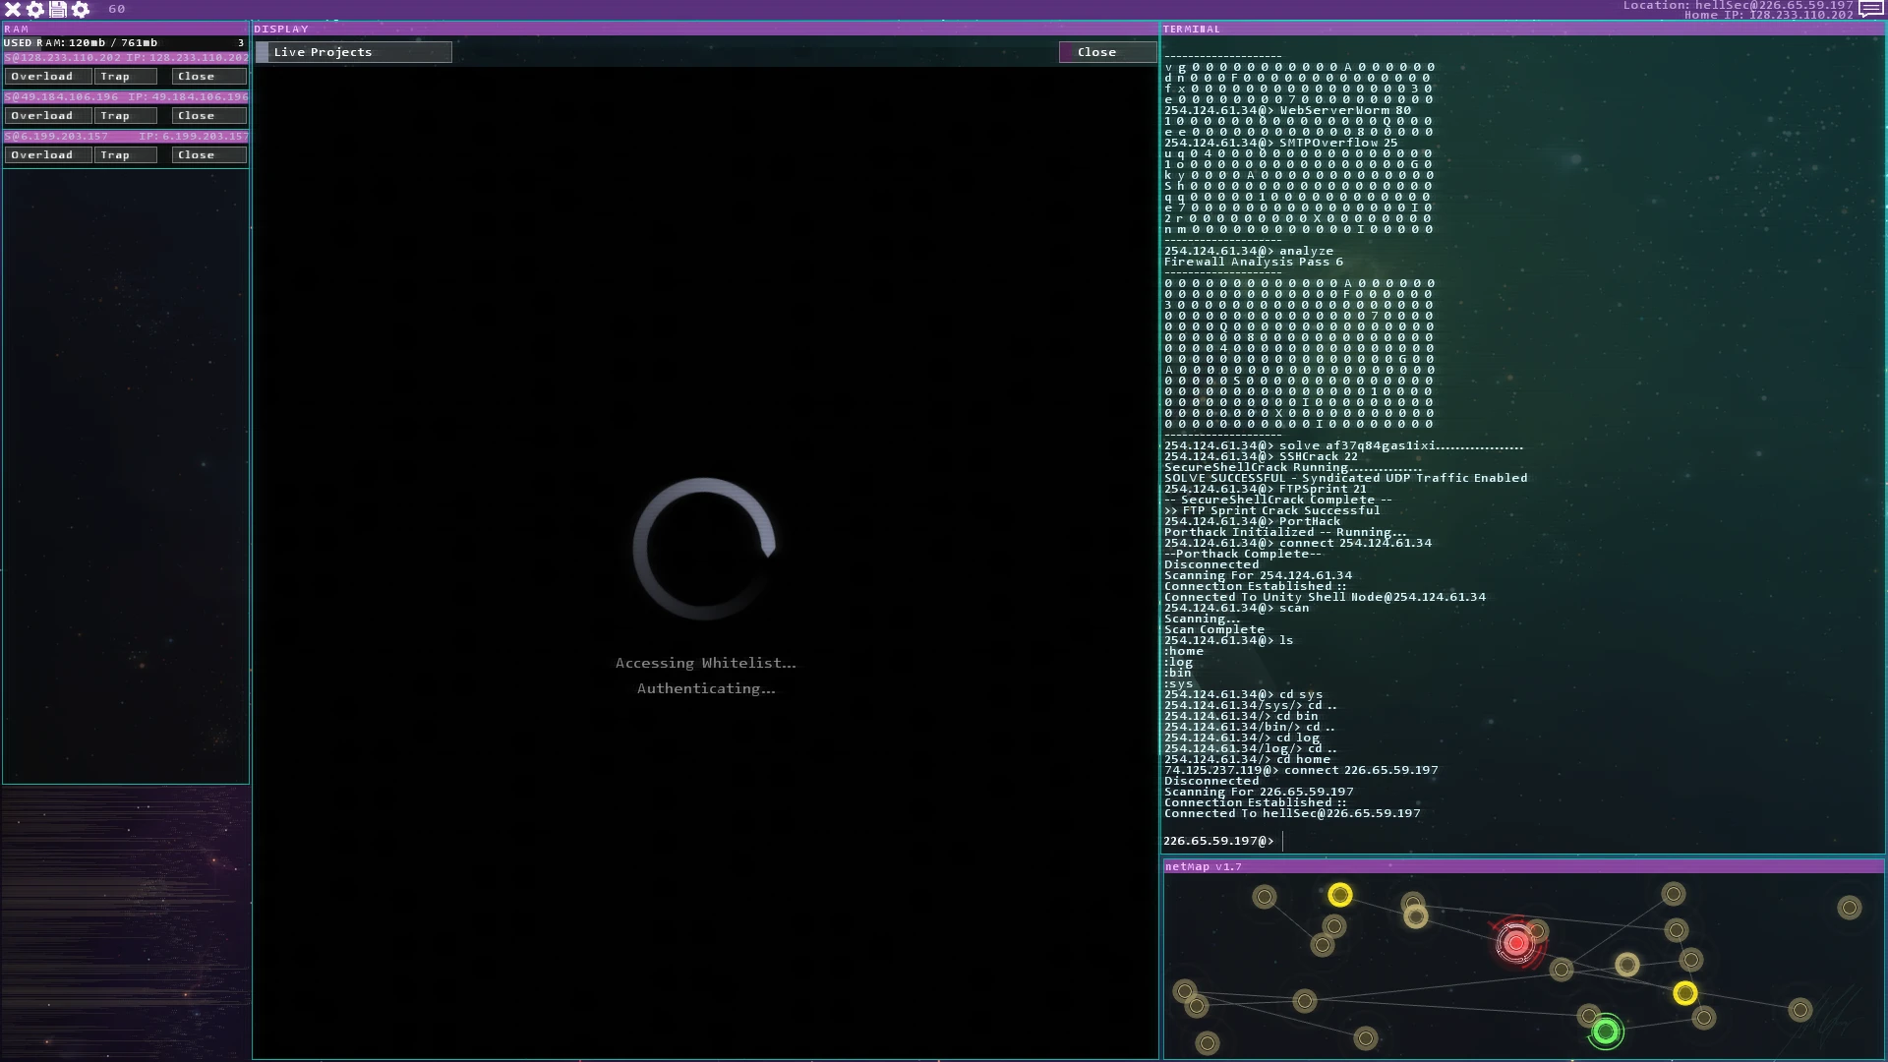This screenshot has width=1888, height=1062.
Task: Select the red pulsing node on netMap
Action: pyautogui.click(x=1516, y=944)
